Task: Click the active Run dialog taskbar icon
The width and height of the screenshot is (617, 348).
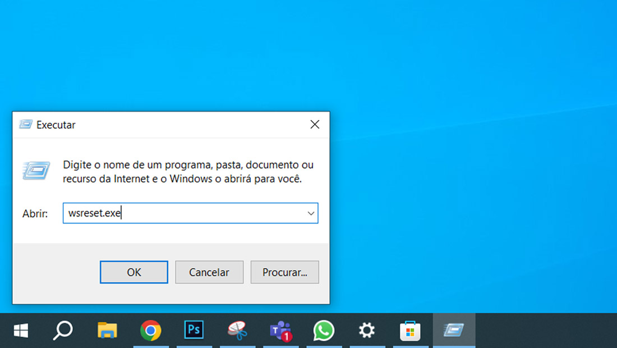Action: tap(454, 330)
